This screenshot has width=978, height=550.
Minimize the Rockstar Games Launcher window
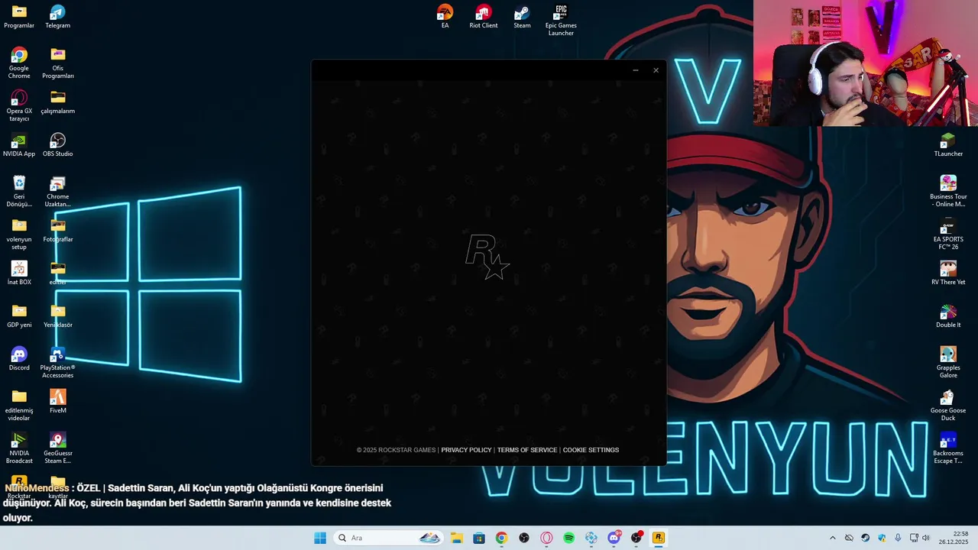click(x=635, y=70)
